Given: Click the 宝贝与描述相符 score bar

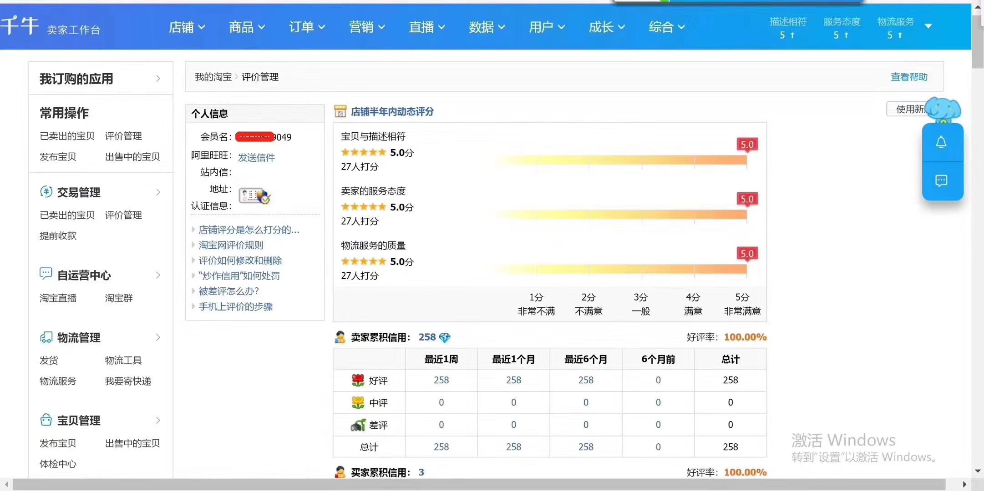Looking at the screenshot, I should click(621, 160).
